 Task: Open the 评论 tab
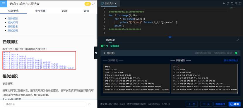click(86, 11)
